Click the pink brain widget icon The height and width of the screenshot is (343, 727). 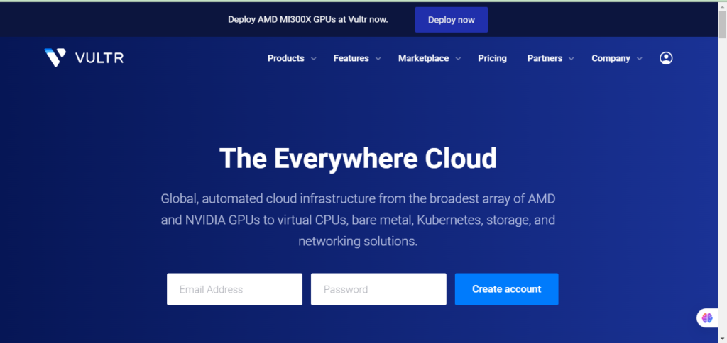(x=706, y=317)
